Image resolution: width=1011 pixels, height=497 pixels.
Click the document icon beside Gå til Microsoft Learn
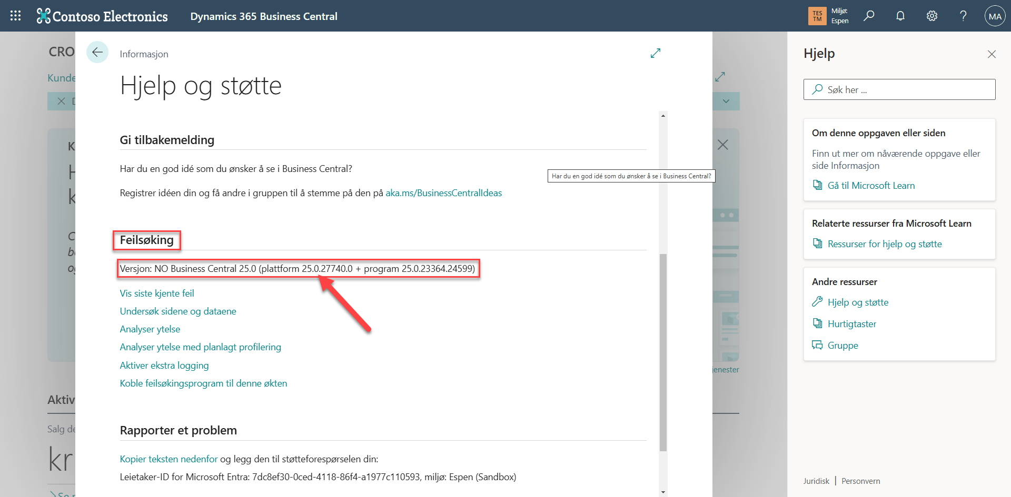817,185
